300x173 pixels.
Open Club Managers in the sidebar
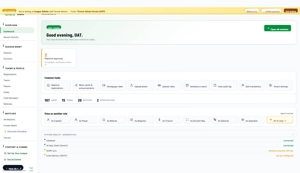tap(11, 98)
